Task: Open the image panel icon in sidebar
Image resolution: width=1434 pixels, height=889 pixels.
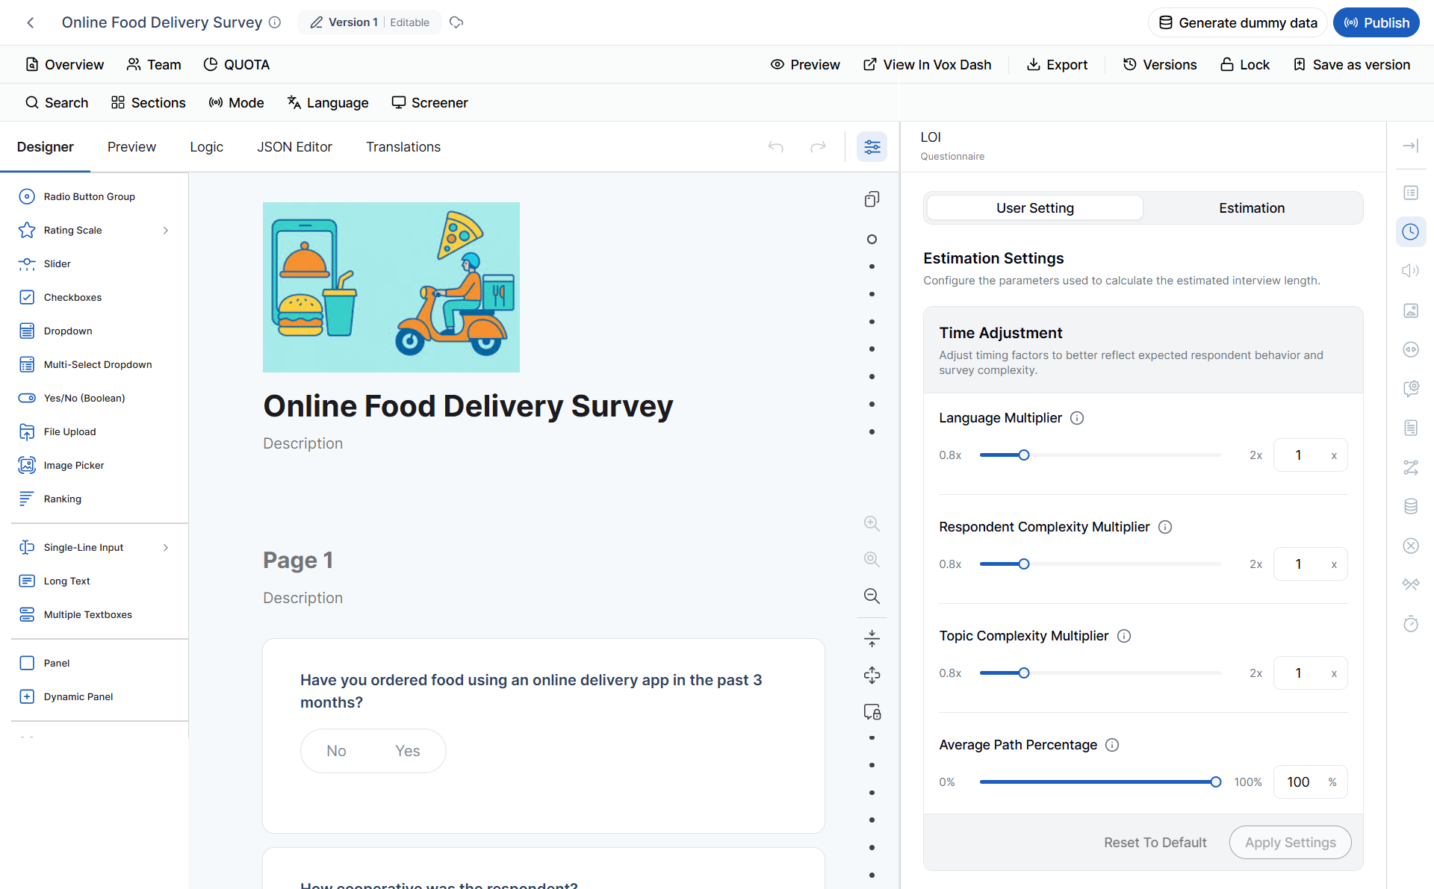Action: tap(1411, 311)
